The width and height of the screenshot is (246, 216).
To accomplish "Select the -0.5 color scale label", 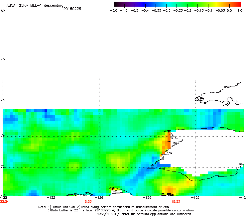I will [134, 11].
